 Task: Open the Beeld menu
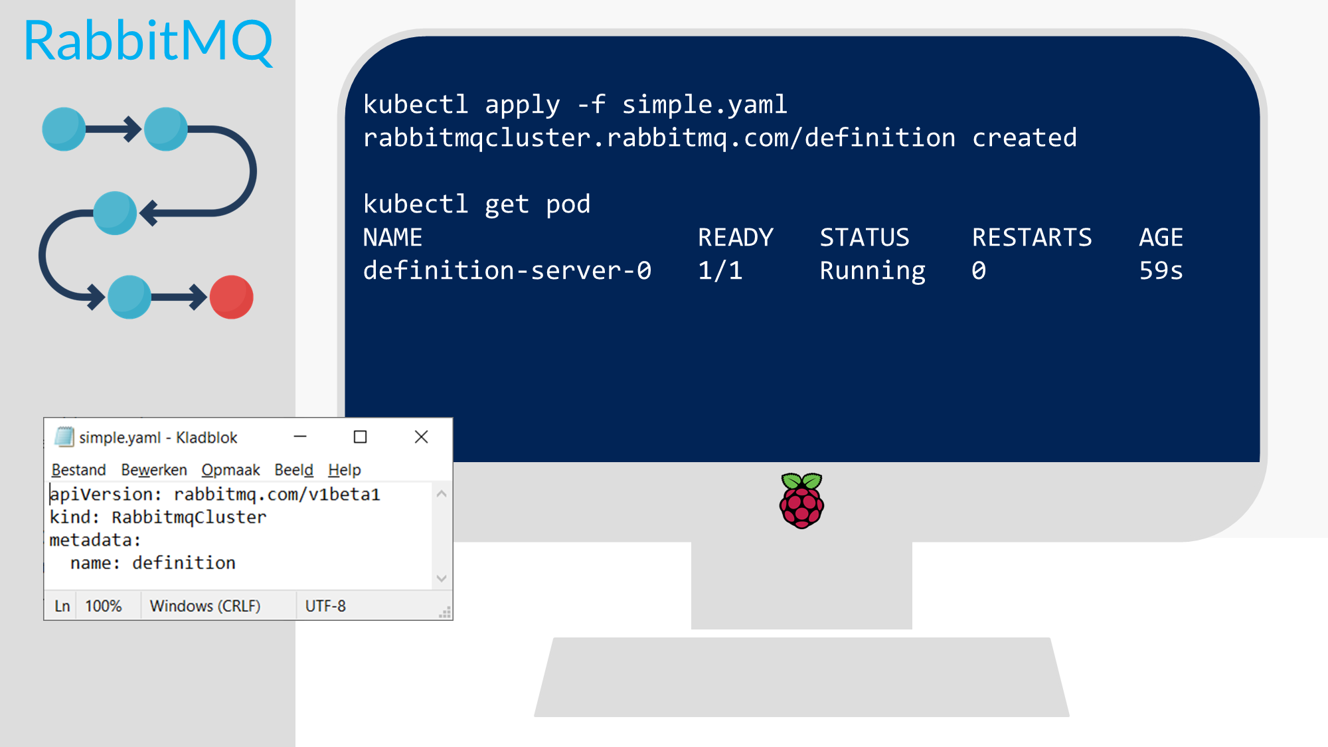(293, 470)
